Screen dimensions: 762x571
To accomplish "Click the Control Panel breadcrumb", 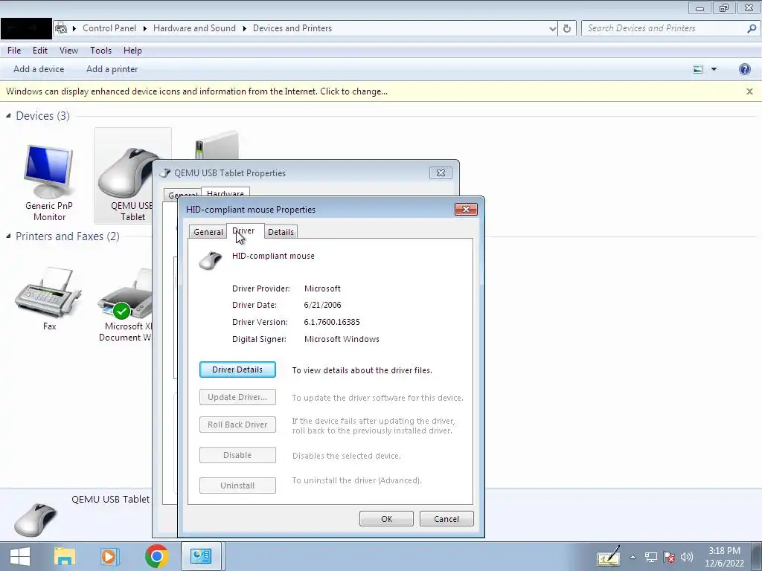I will [109, 28].
